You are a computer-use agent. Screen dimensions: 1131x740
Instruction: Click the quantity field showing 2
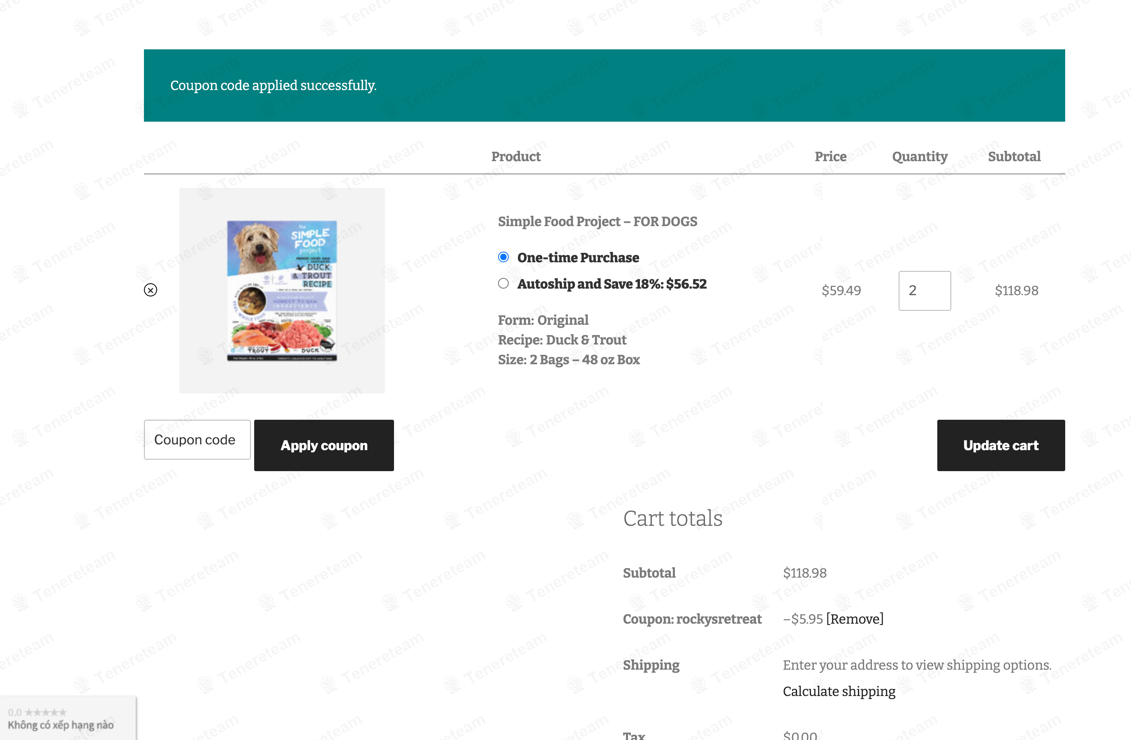coord(924,290)
